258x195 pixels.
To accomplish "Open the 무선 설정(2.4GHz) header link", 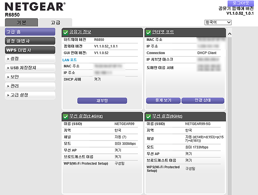I will [86, 116].
